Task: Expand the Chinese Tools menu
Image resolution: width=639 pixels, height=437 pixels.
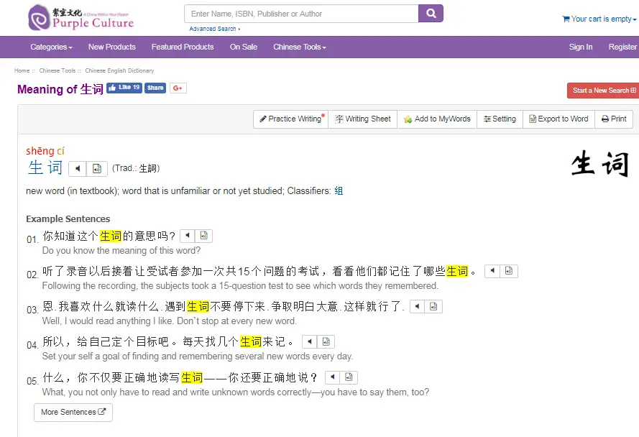Action: (x=299, y=47)
